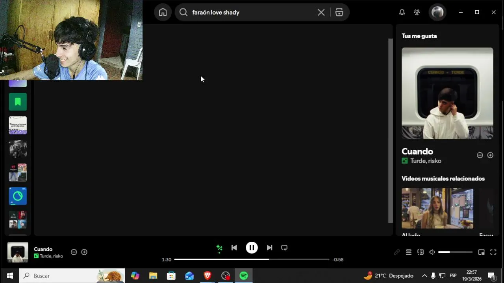Open Windows notification center
Image resolution: width=504 pixels, height=283 pixels.
[491, 276]
